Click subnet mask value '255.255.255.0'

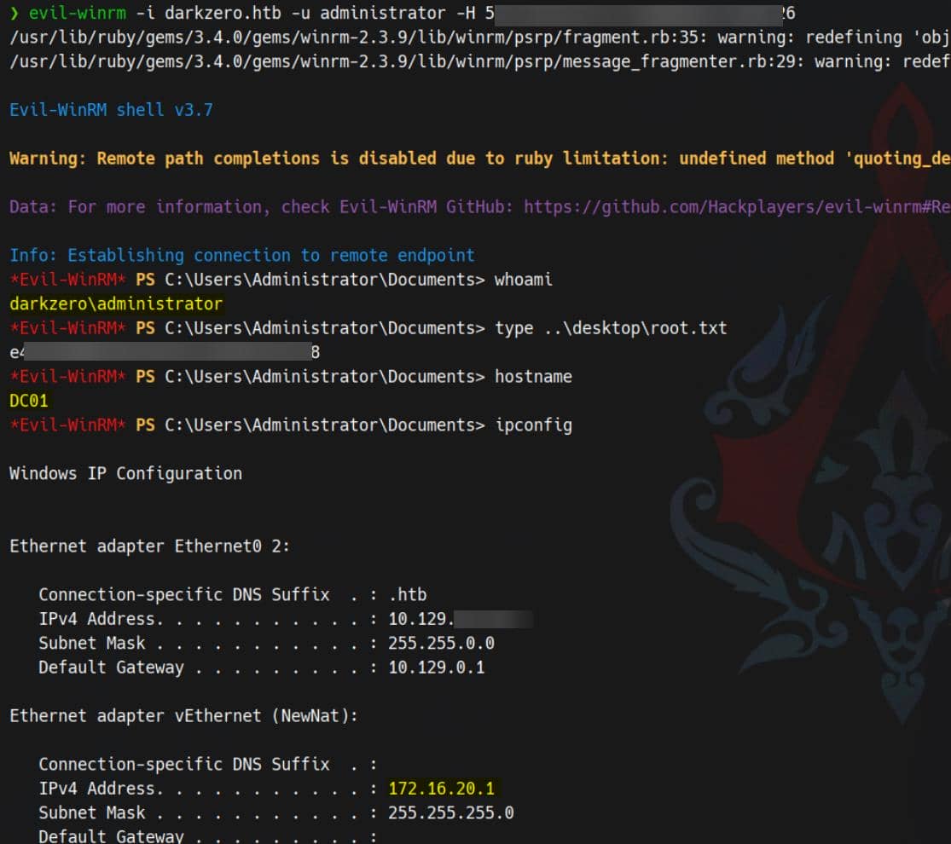click(x=450, y=812)
